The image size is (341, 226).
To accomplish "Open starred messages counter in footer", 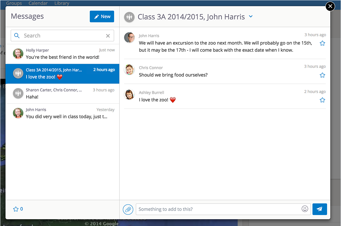I will [18, 209].
